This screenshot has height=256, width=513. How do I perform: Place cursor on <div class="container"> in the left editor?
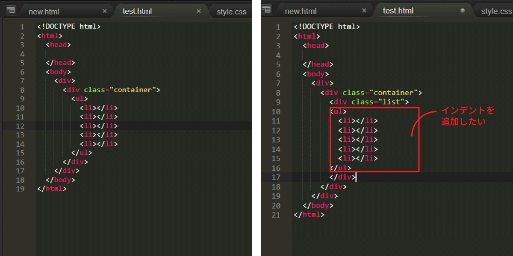click(x=111, y=90)
